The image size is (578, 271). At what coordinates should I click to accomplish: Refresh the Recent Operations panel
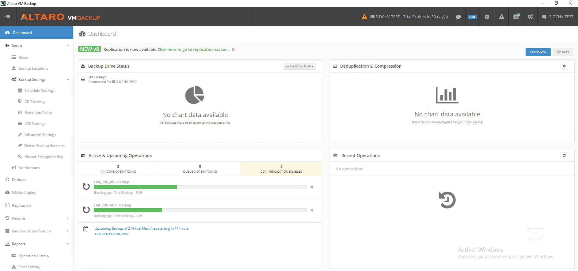point(564,156)
